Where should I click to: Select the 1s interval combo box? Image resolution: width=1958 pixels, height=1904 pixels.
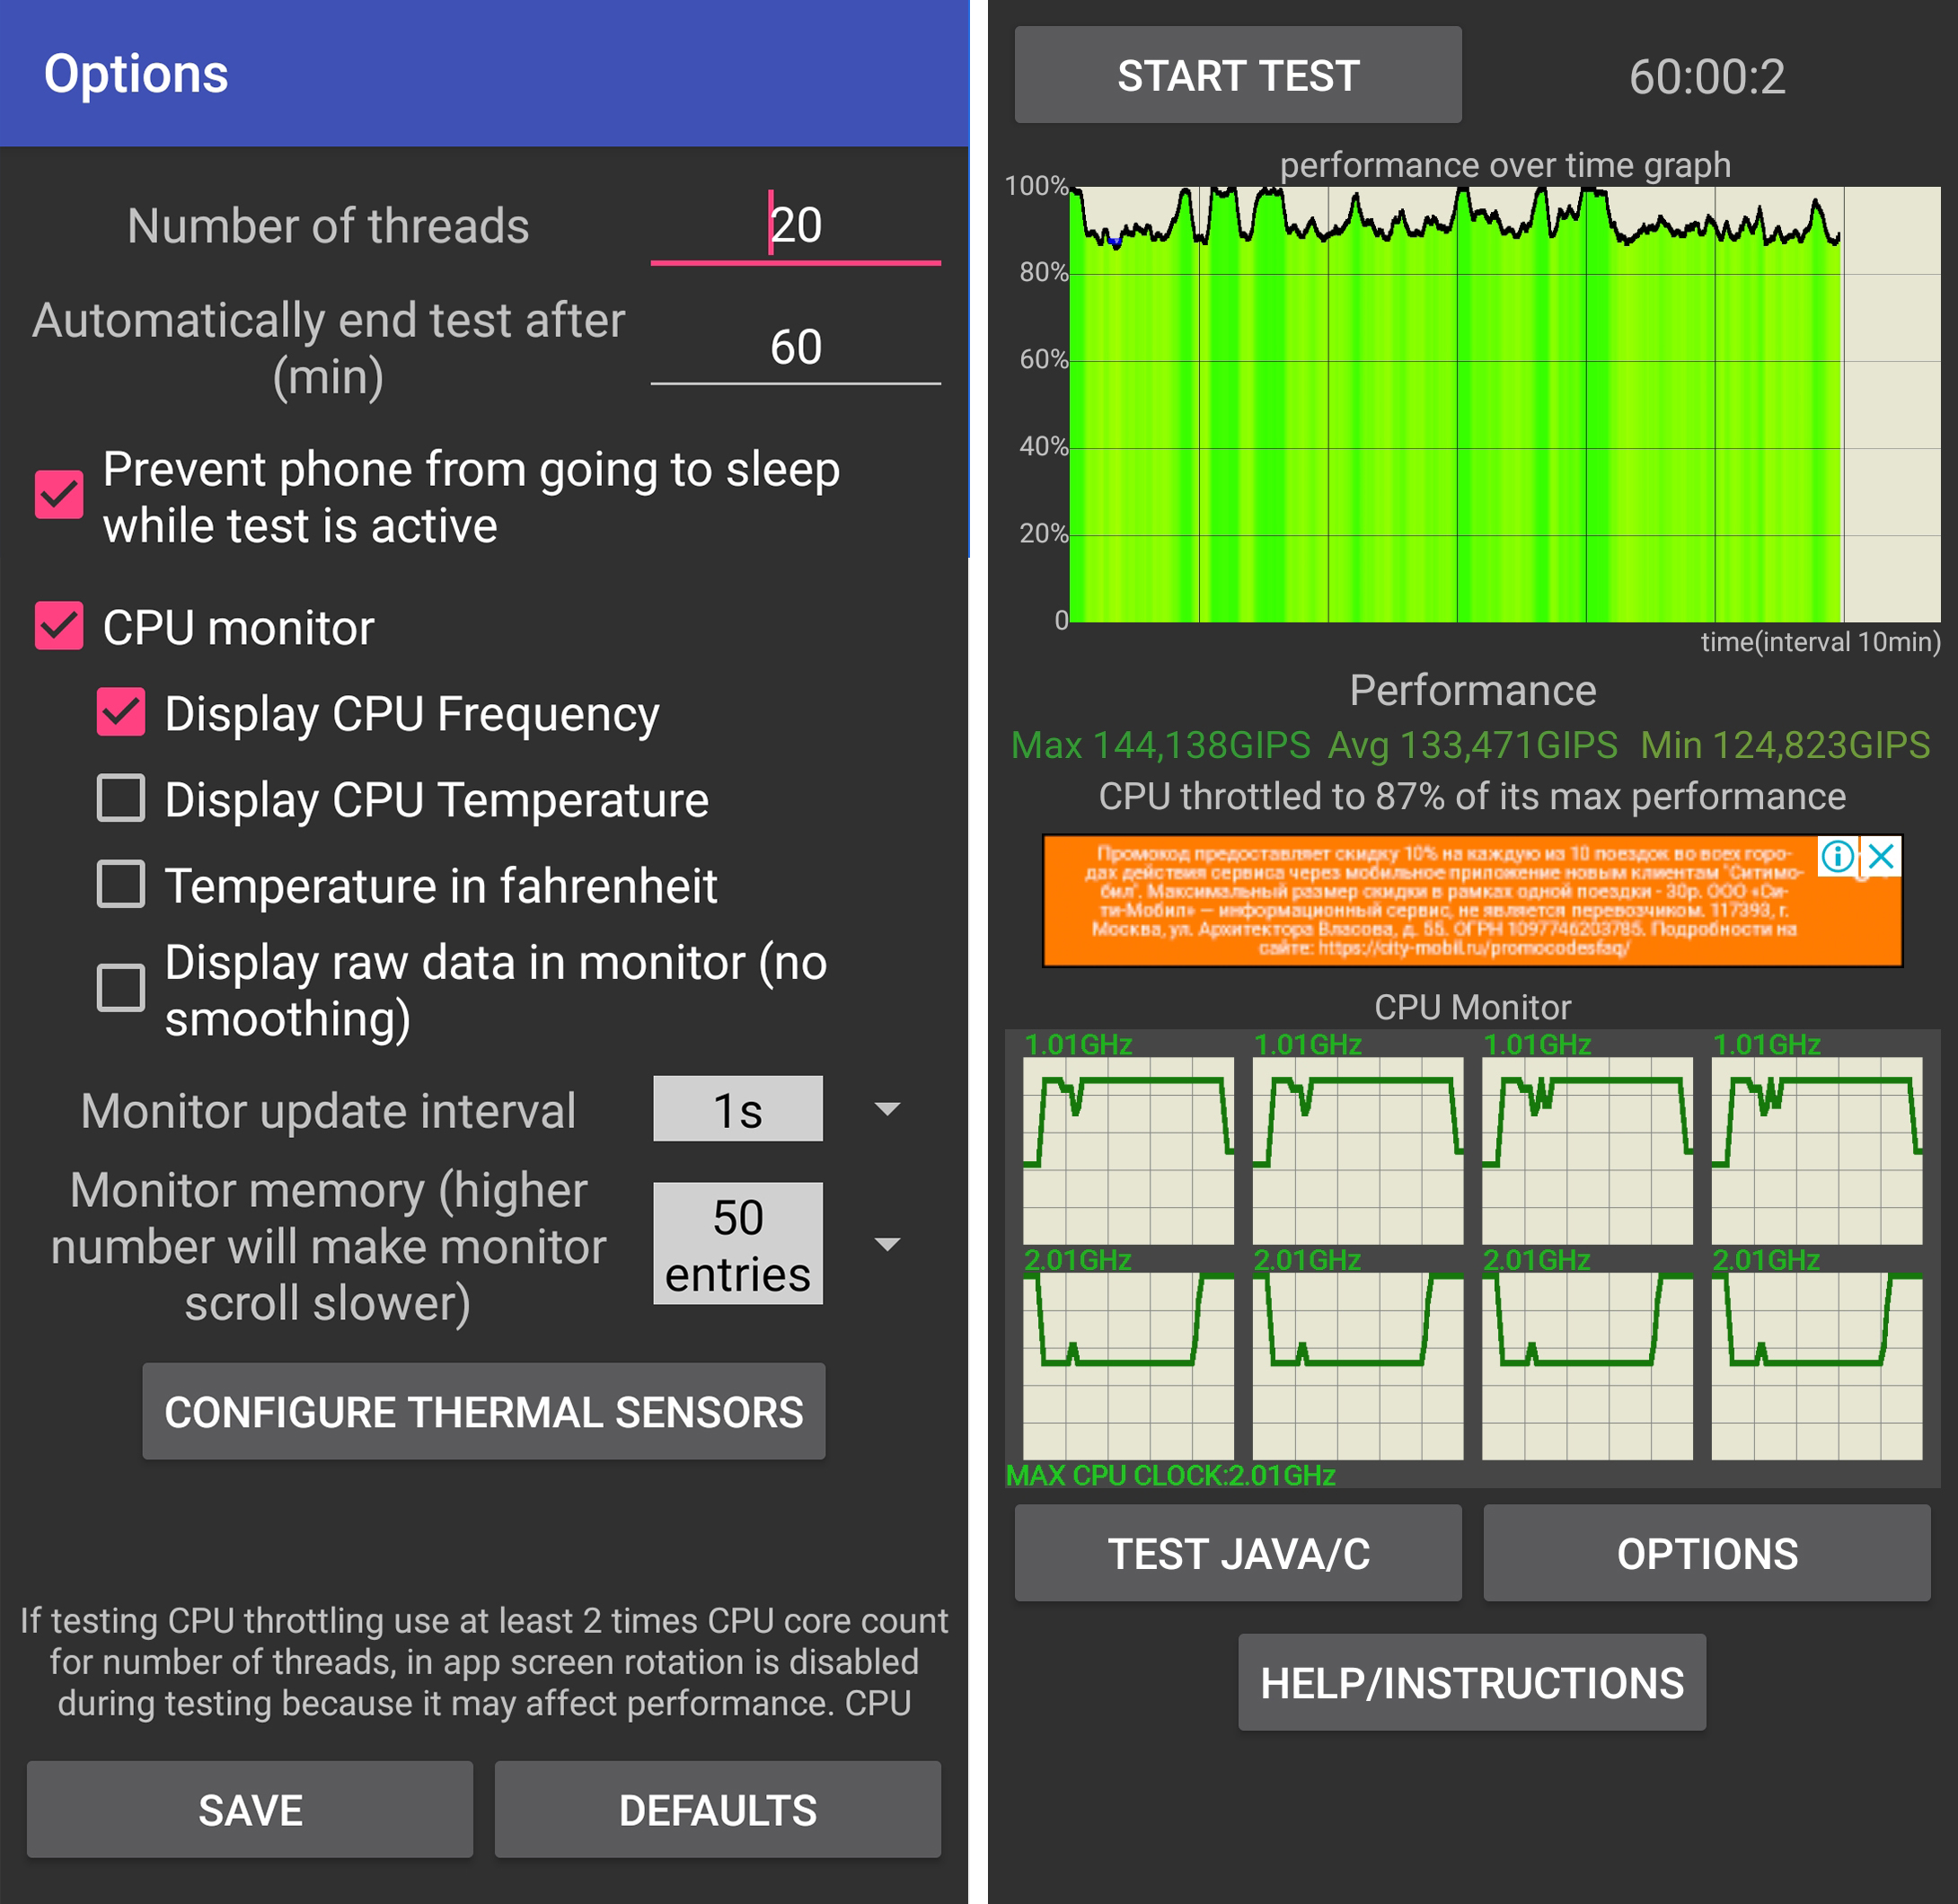[x=737, y=1109]
